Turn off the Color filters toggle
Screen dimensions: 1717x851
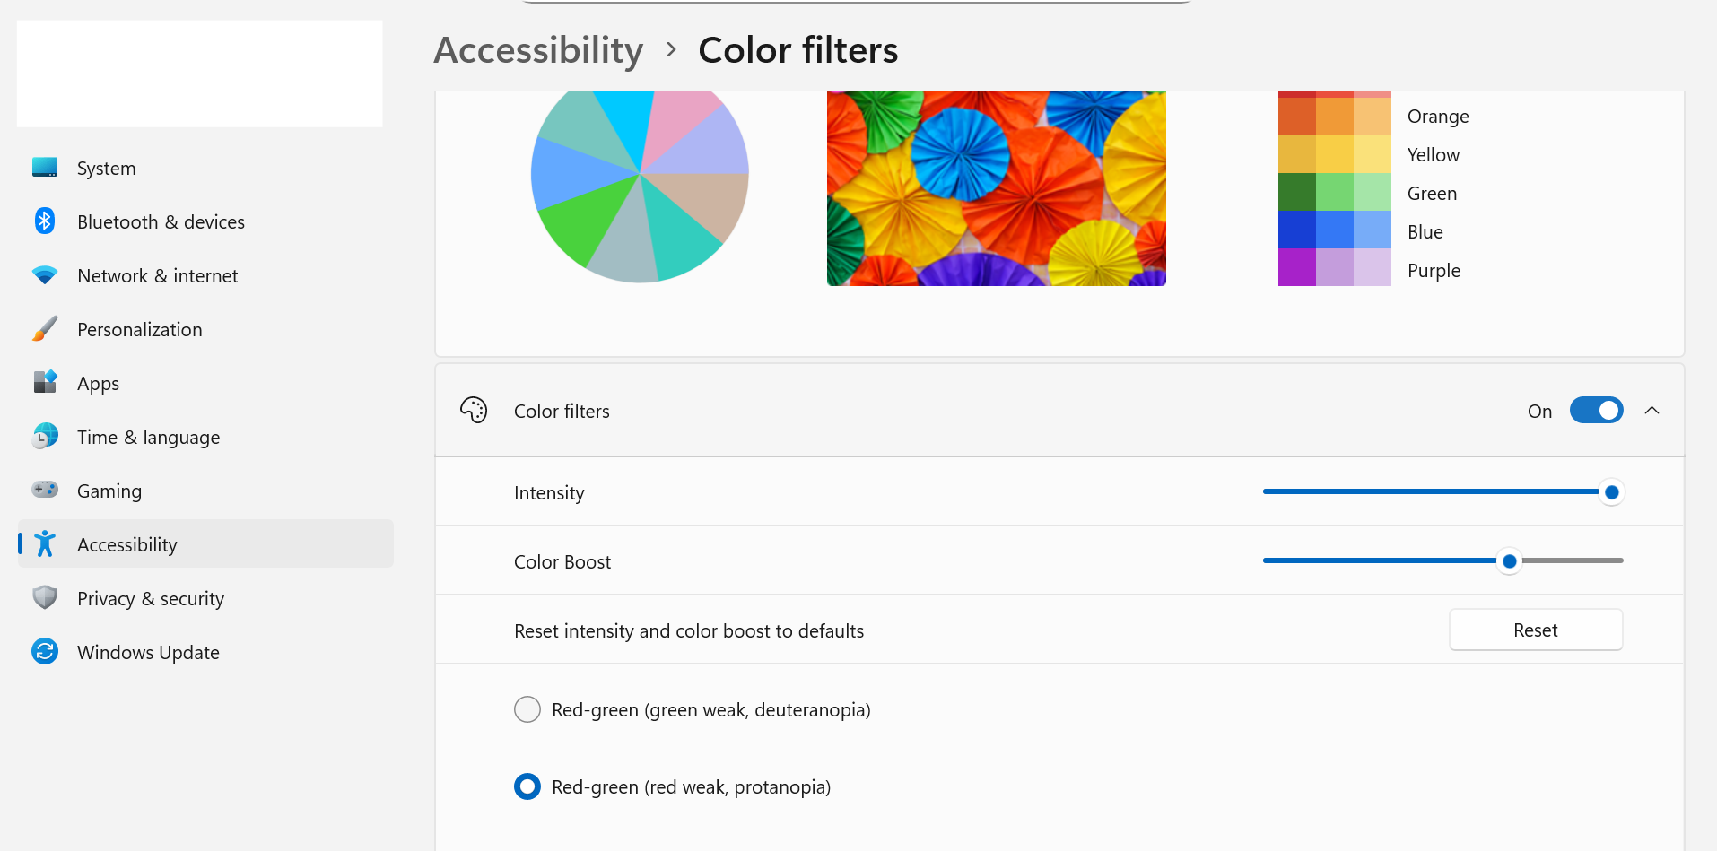pyautogui.click(x=1596, y=411)
